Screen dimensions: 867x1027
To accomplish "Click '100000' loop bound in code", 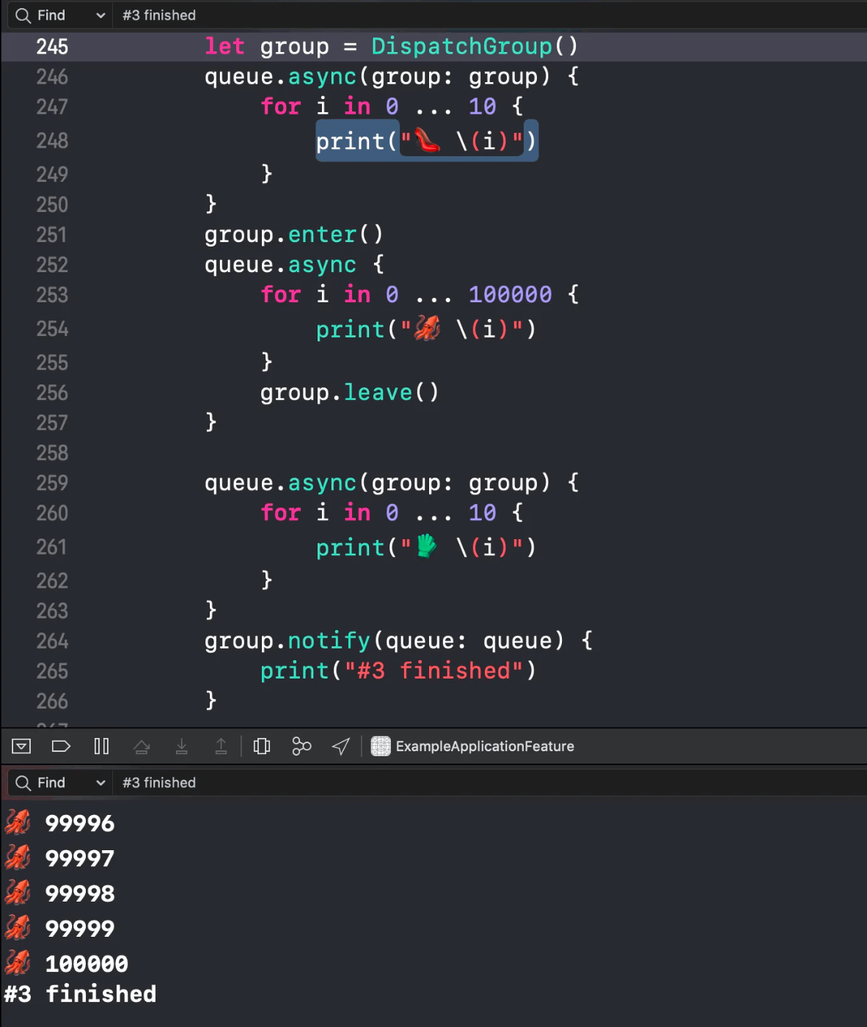I will pyautogui.click(x=511, y=295).
